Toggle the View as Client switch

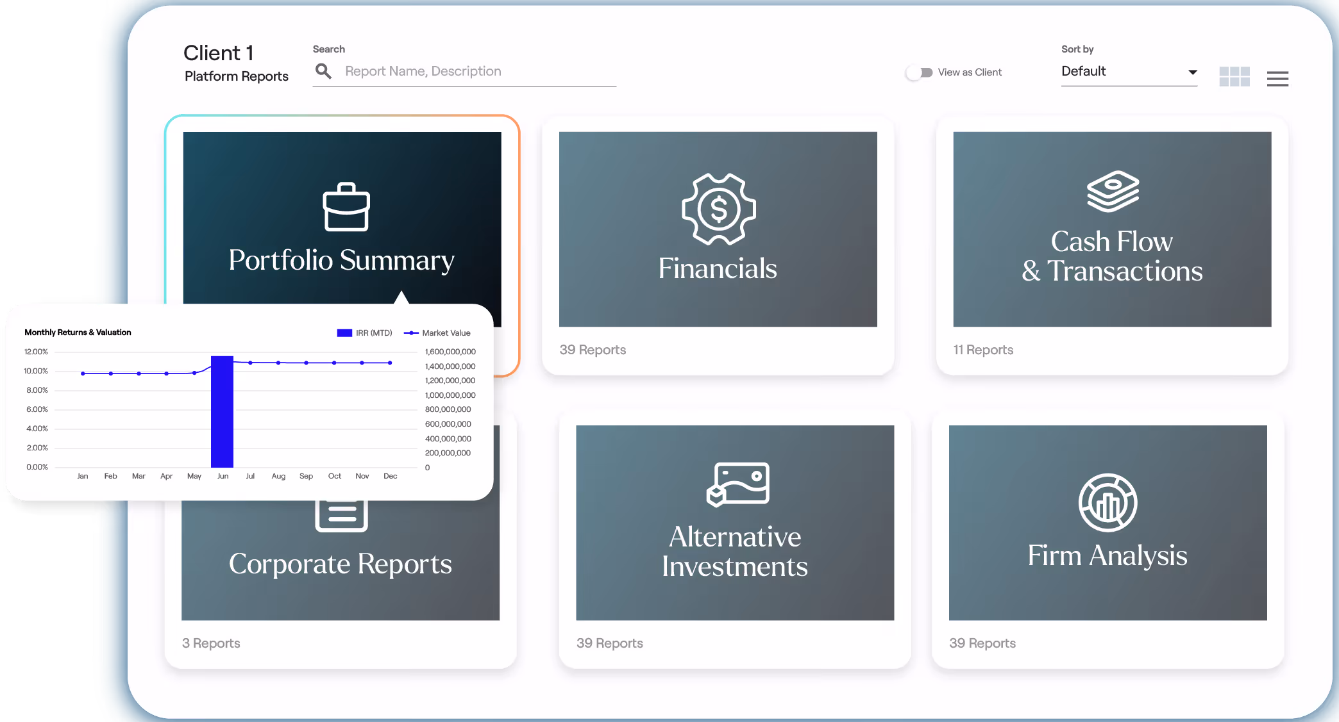[x=920, y=72]
